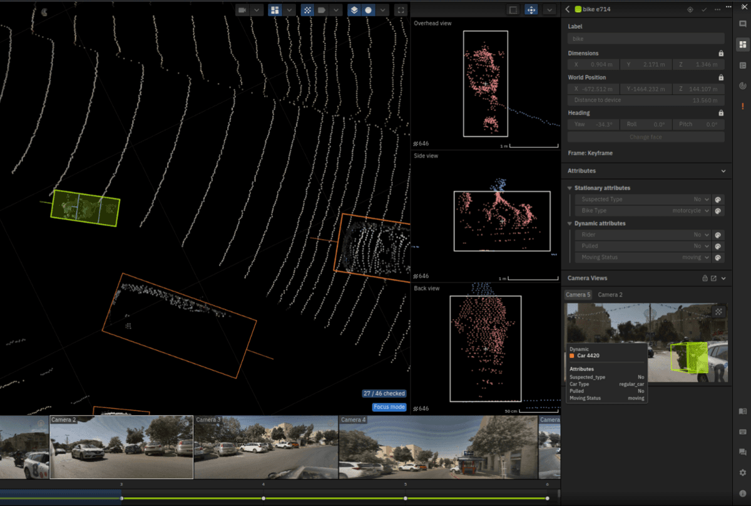Open the Rider dropdown

(x=643, y=235)
